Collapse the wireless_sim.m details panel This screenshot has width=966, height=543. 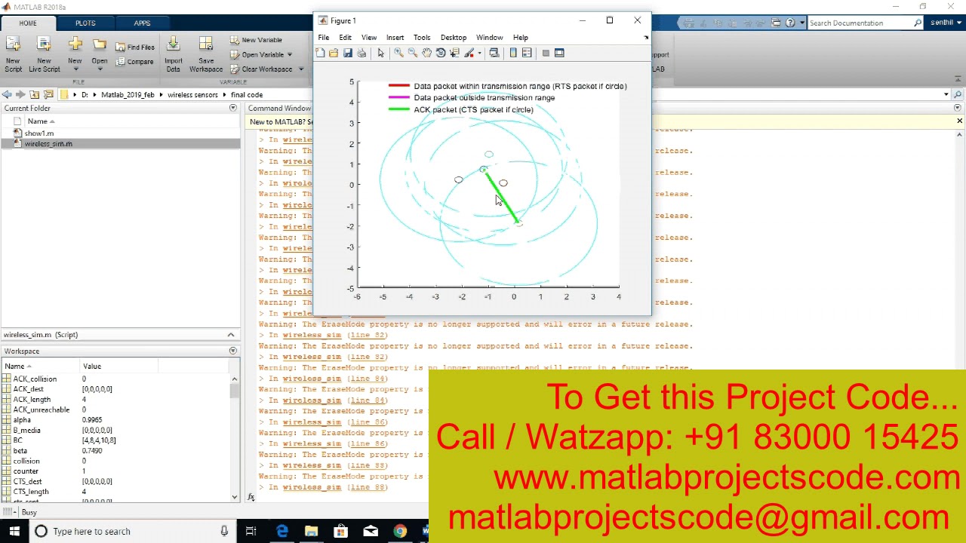point(231,335)
